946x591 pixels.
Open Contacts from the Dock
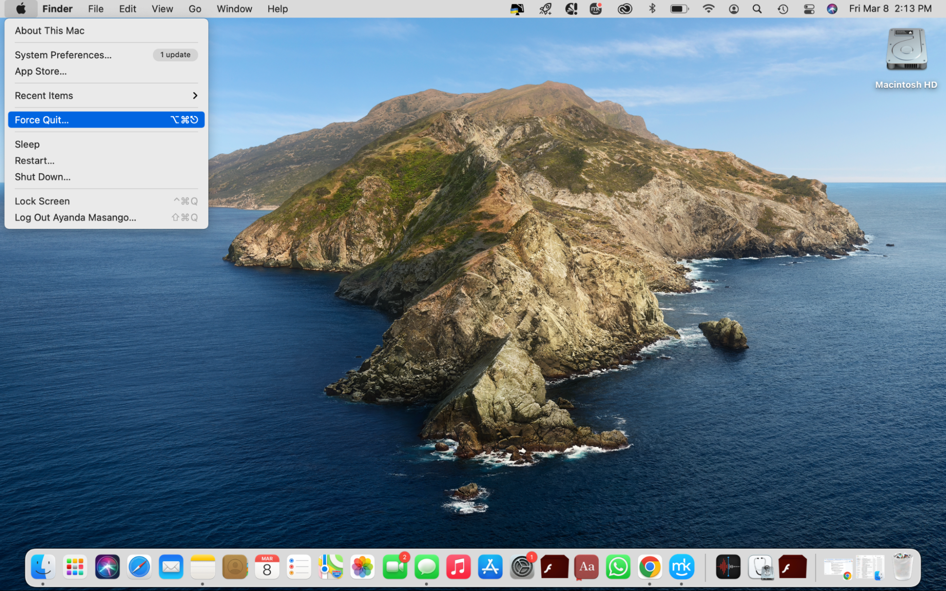coord(235,567)
